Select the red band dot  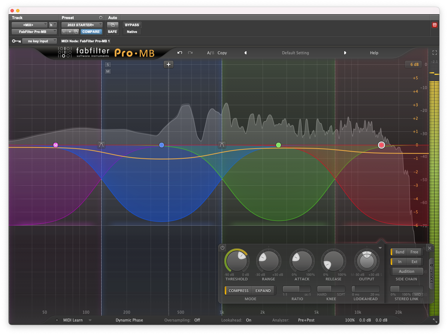click(x=381, y=145)
